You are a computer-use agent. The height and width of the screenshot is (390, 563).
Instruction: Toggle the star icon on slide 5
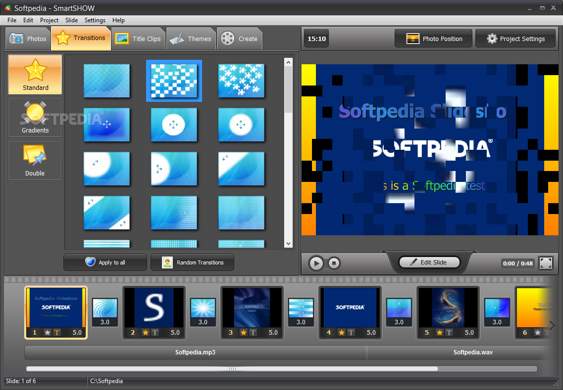click(440, 332)
